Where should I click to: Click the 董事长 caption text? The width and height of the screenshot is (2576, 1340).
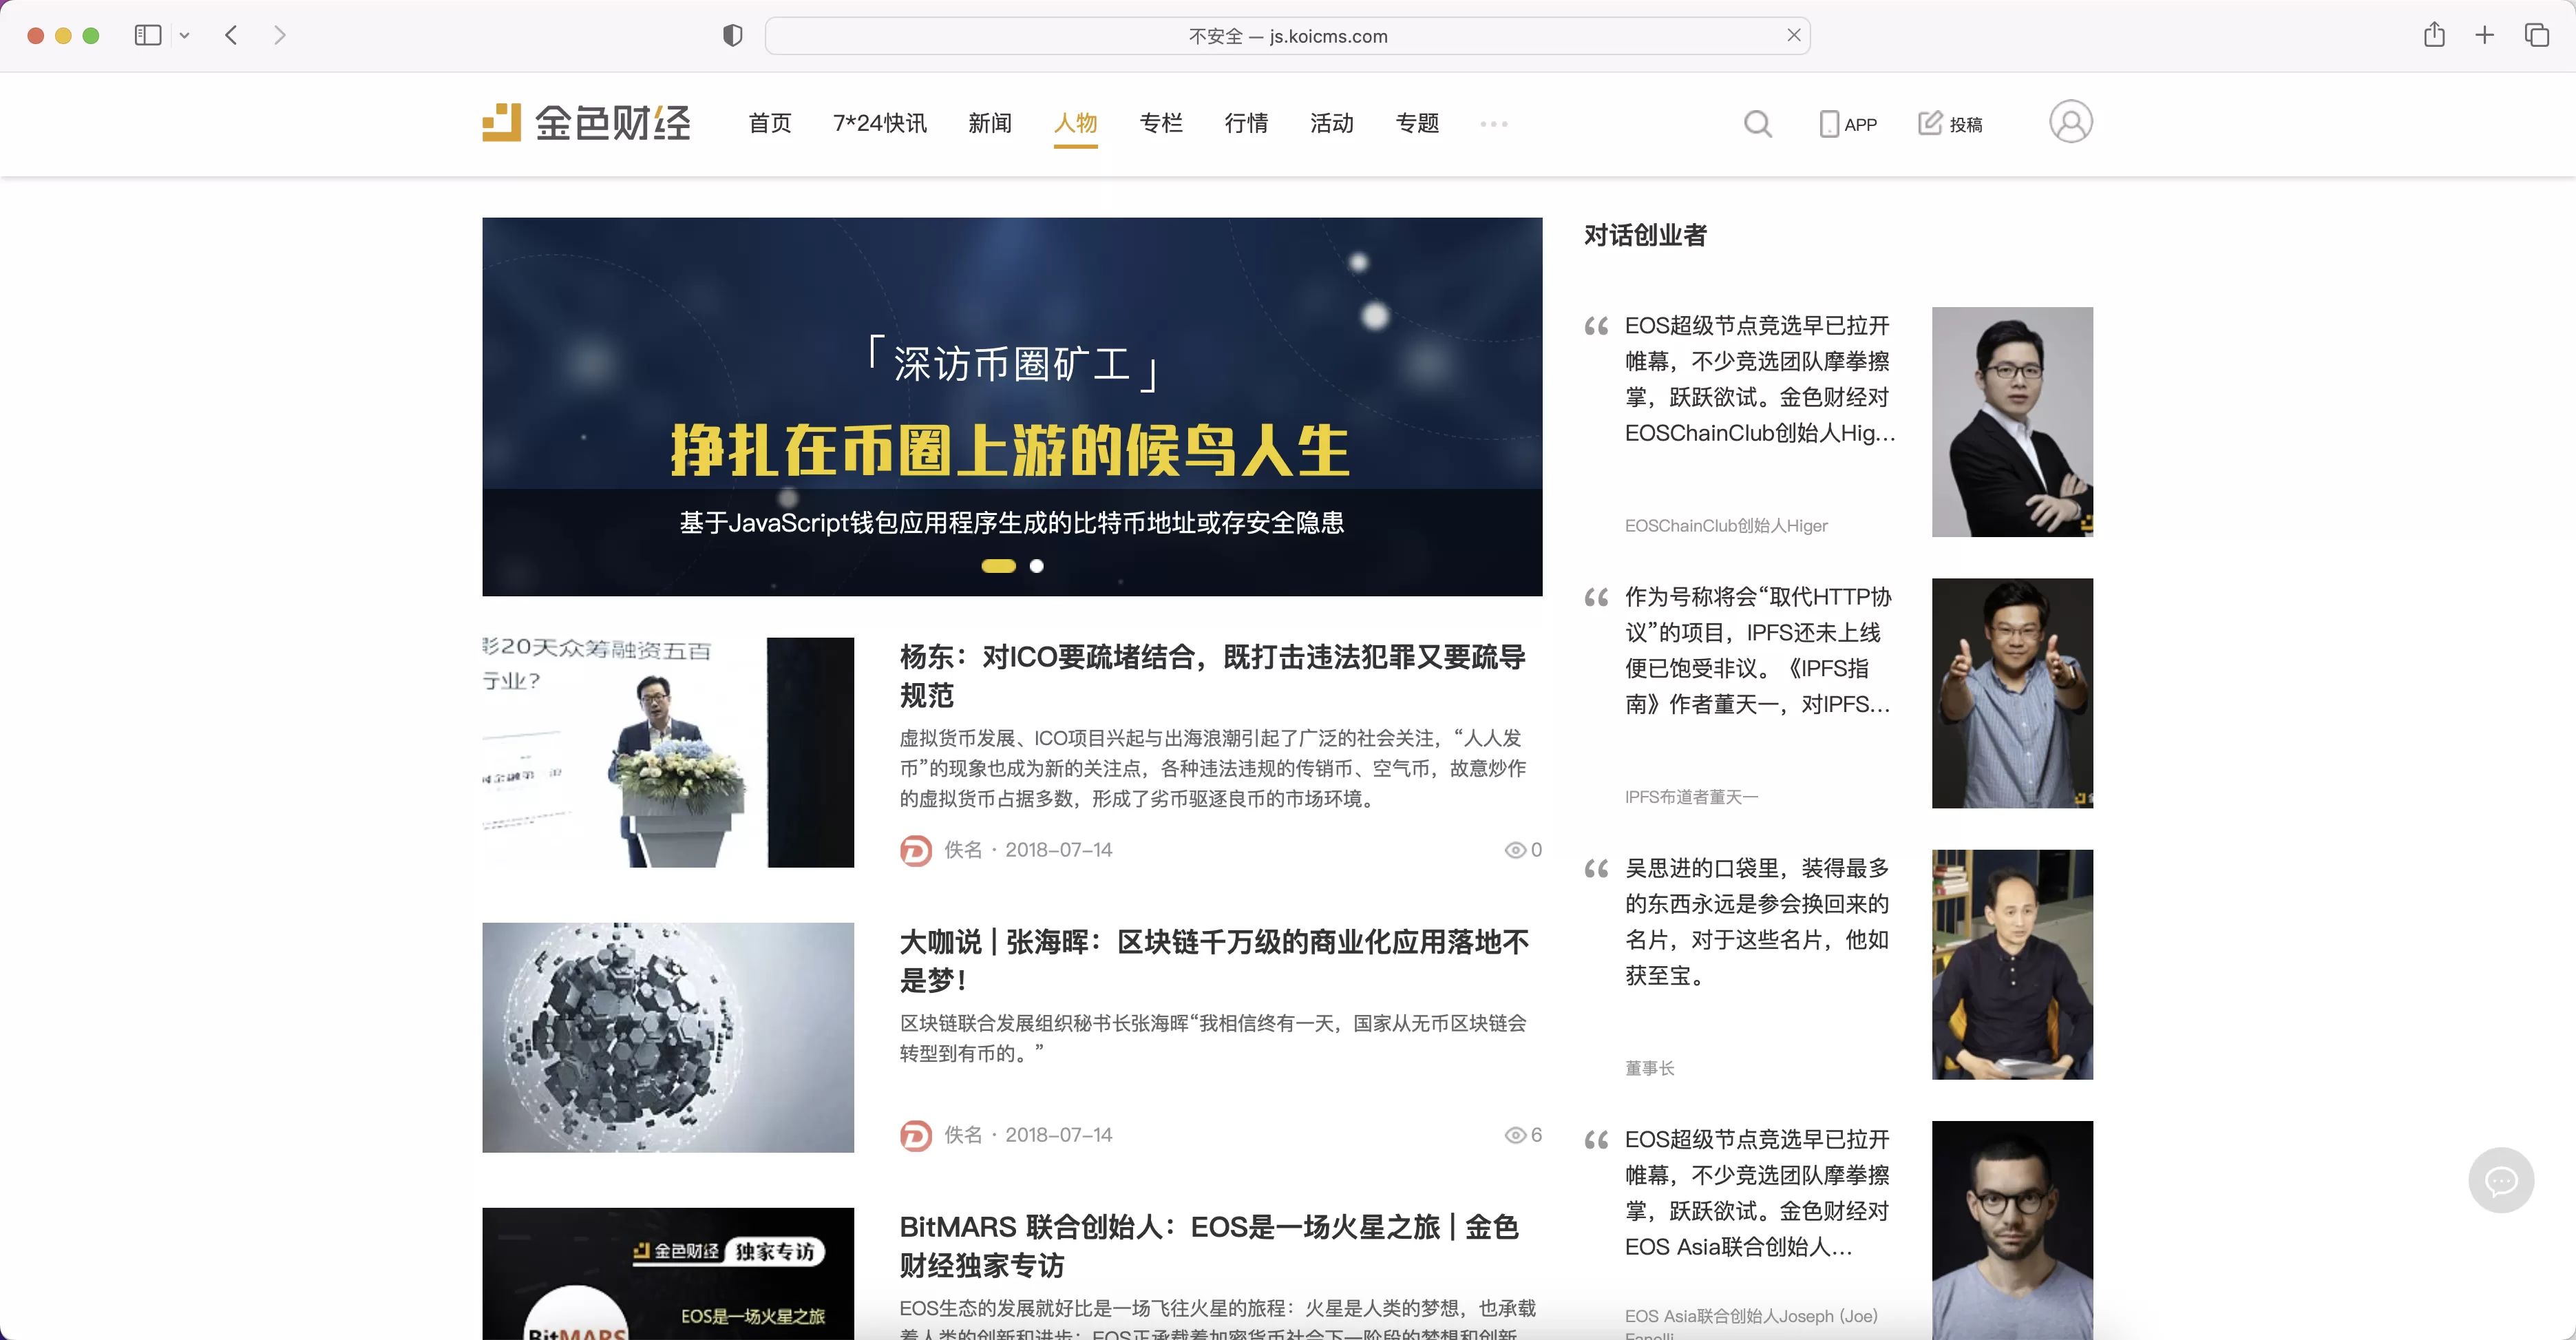click(x=1649, y=1068)
